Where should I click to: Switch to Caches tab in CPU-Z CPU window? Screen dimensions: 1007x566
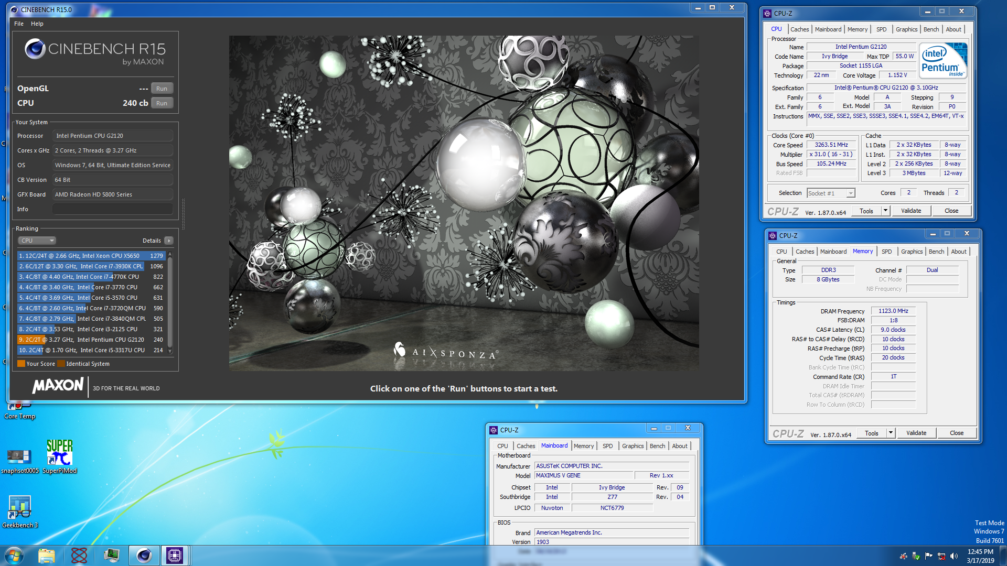tap(799, 29)
